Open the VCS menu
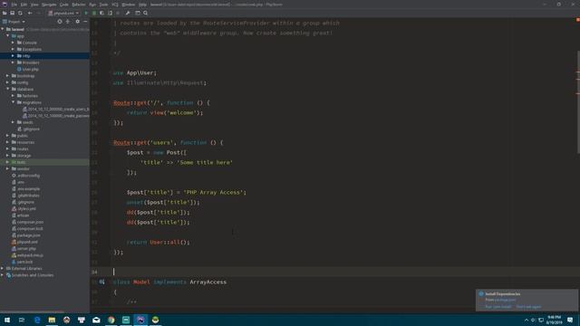This screenshot has width=580, height=326. 115,5
